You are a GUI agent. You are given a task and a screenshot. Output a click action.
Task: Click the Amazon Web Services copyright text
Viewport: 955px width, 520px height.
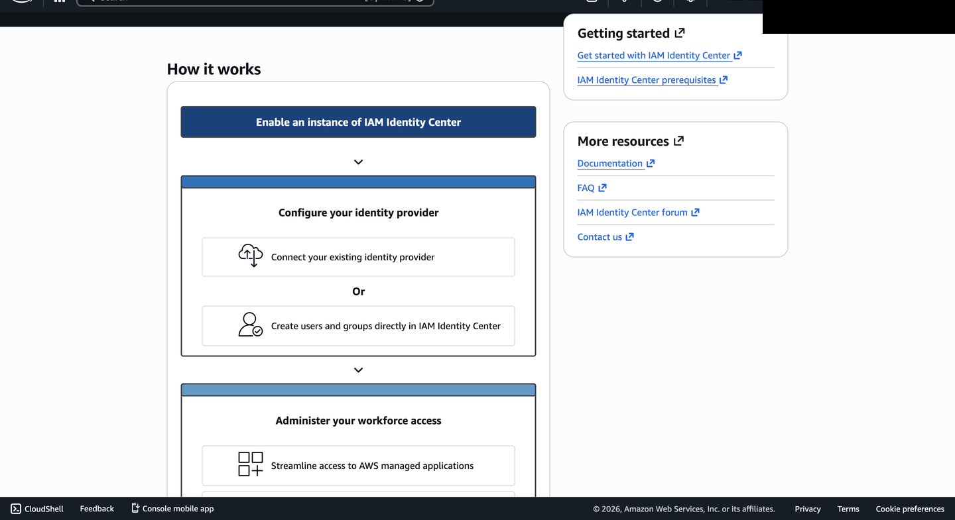coord(684,509)
